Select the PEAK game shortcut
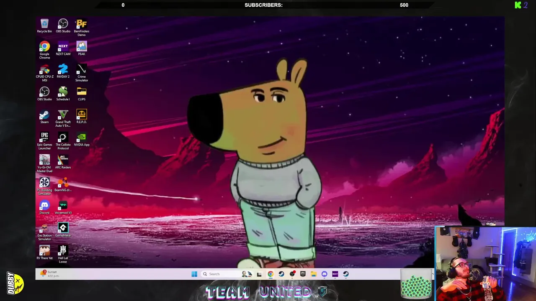The image size is (536, 301). (82, 48)
